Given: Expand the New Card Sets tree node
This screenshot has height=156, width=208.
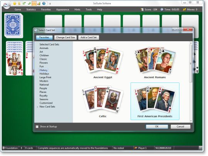Looking at the screenshot, I should coord(37,107).
